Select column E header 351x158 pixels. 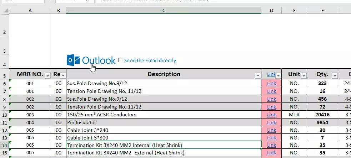(294, 10)
